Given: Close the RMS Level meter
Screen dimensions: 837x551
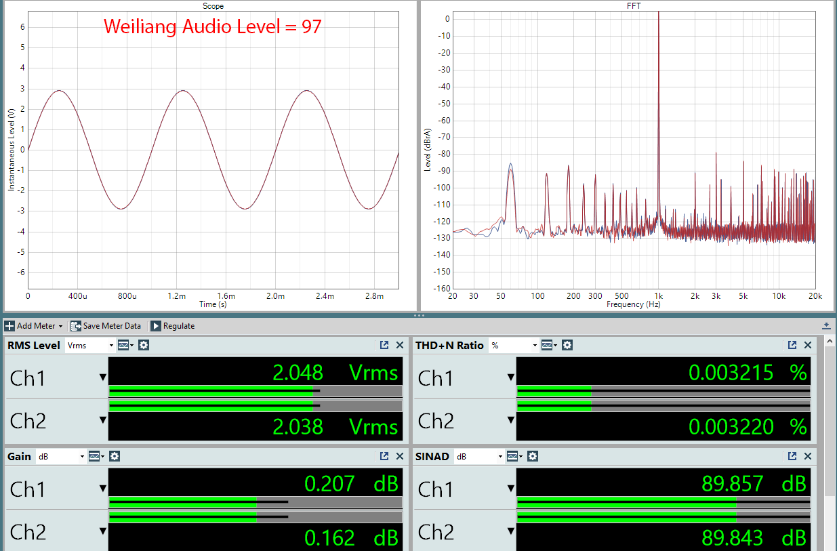Looking at the screenshot, I should tap(400, 345).
